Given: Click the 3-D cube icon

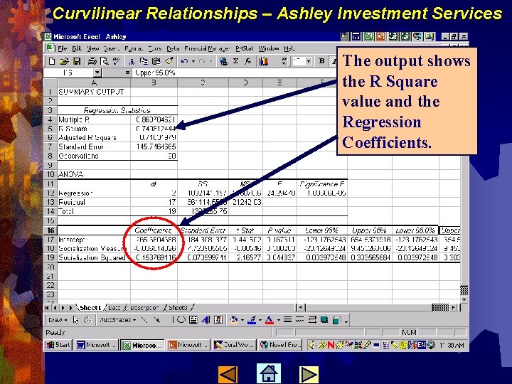Looking at the screenshot, I should point(336,320).
